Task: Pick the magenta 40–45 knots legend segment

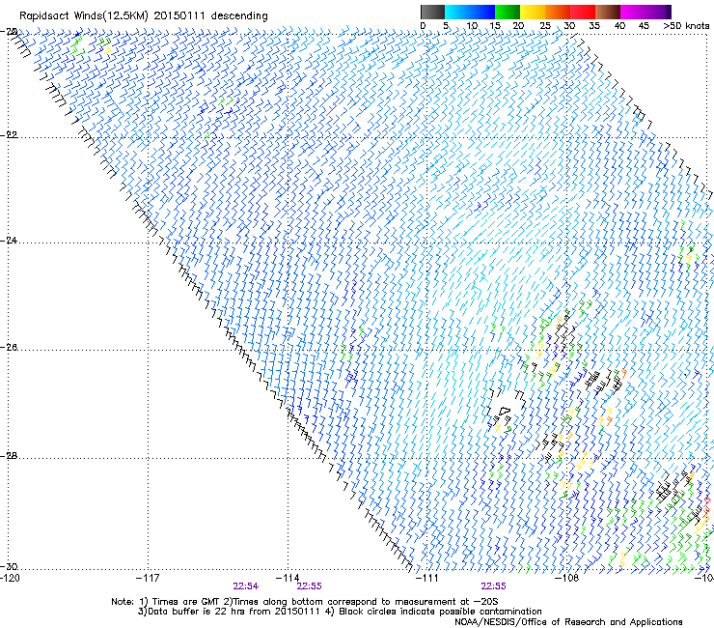Action: [x=633, y=12]
